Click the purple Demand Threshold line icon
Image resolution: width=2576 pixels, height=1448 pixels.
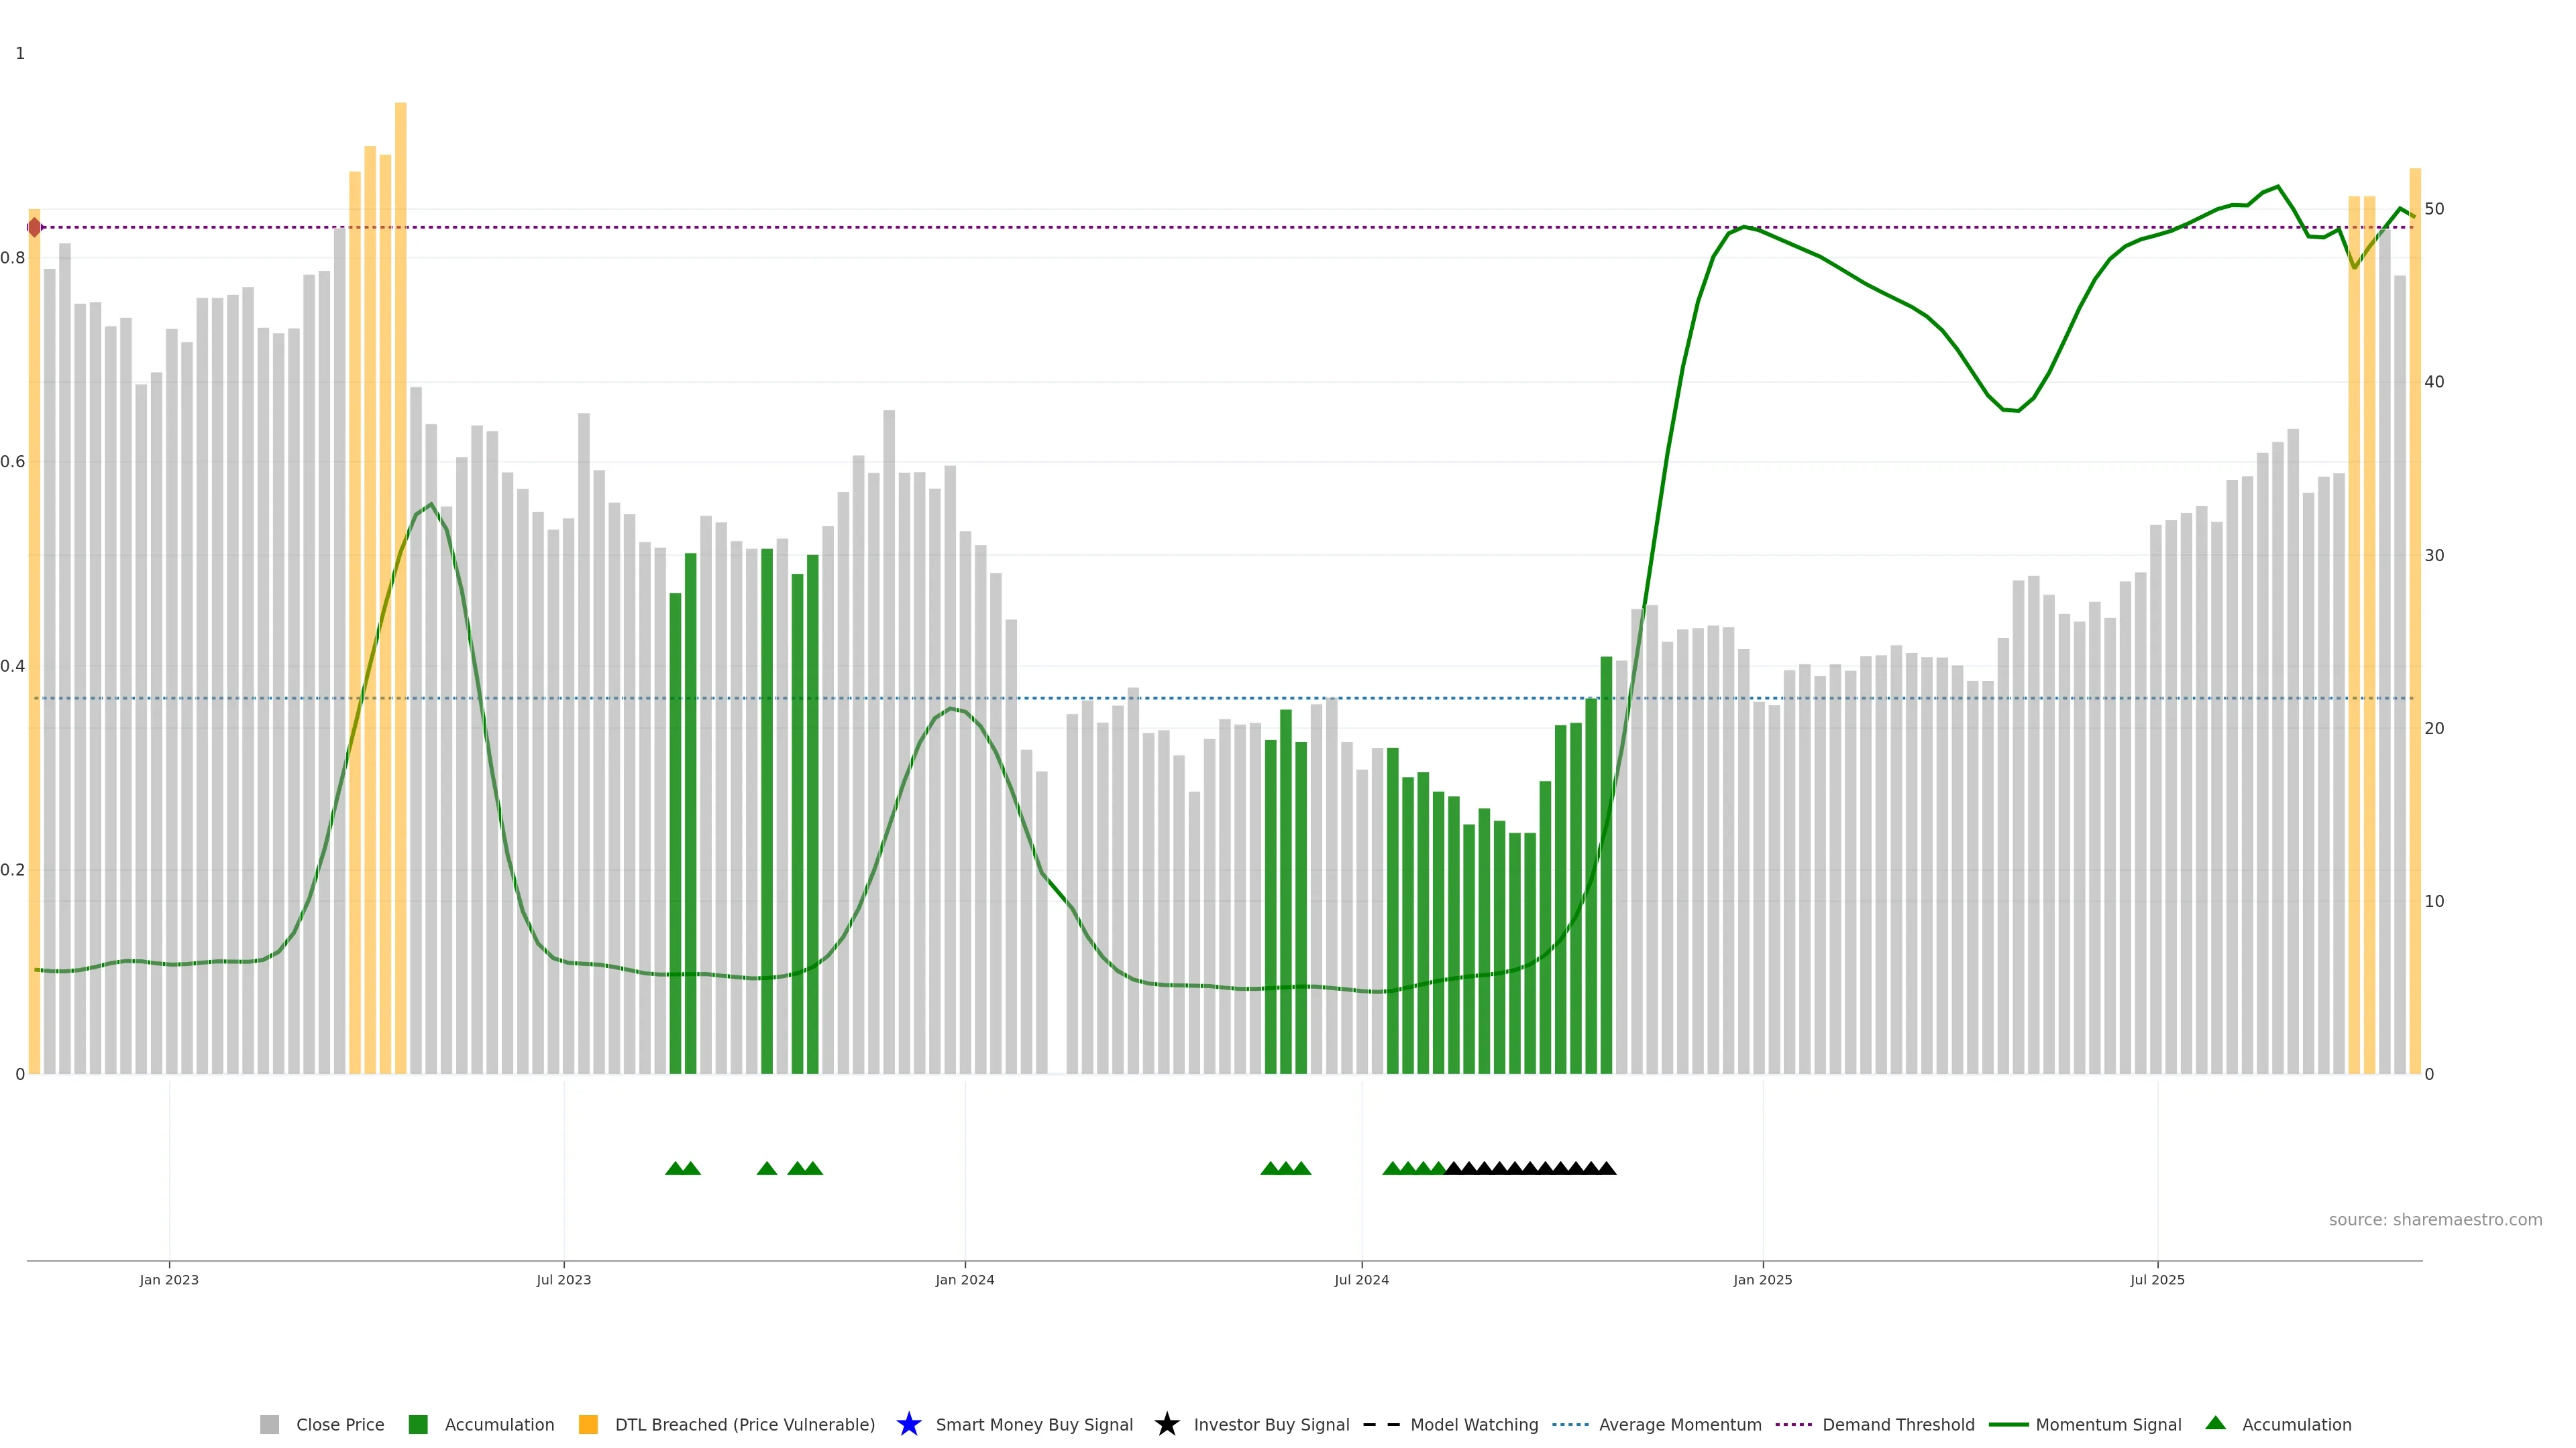[1793, 1424]
